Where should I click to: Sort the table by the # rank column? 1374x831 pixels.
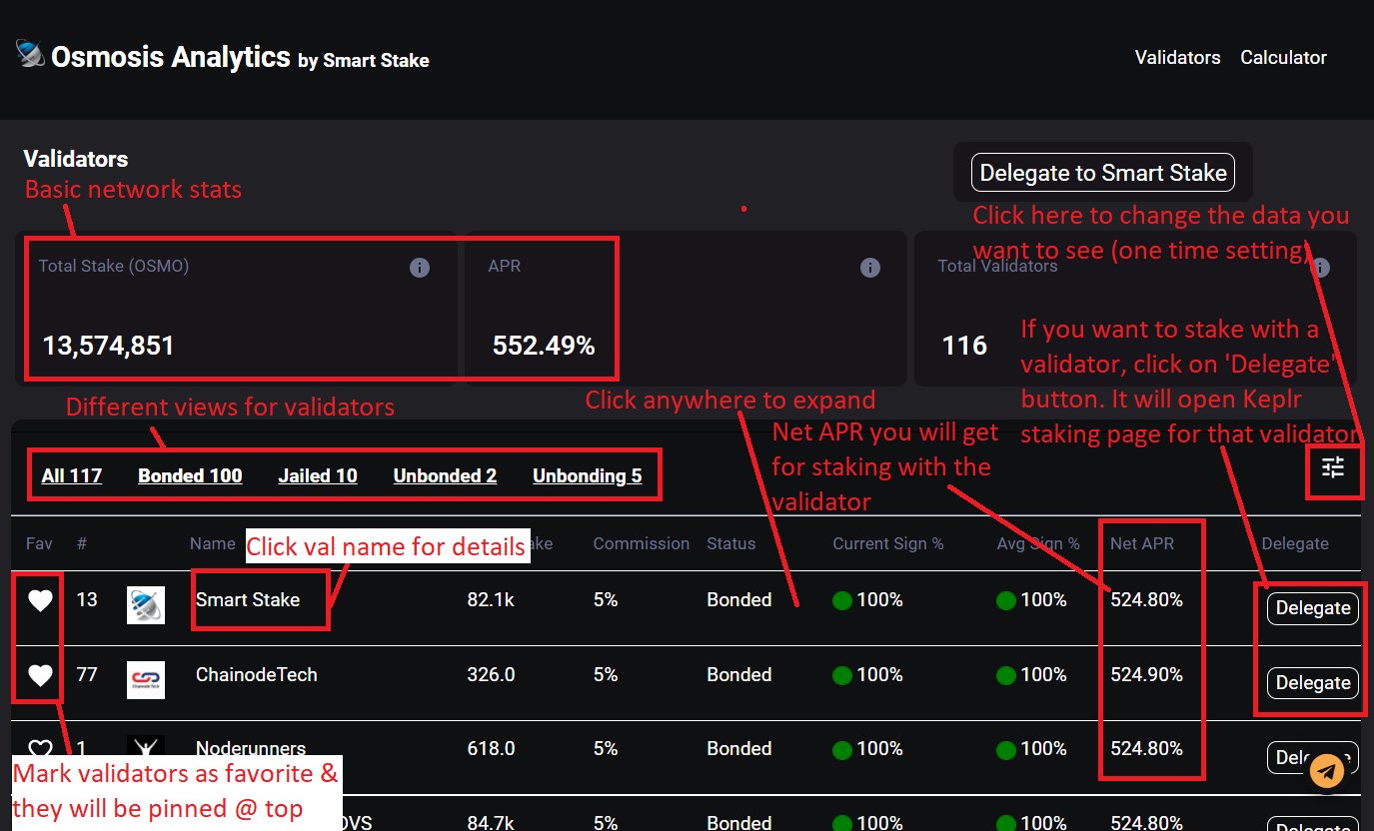coord(82,544)
